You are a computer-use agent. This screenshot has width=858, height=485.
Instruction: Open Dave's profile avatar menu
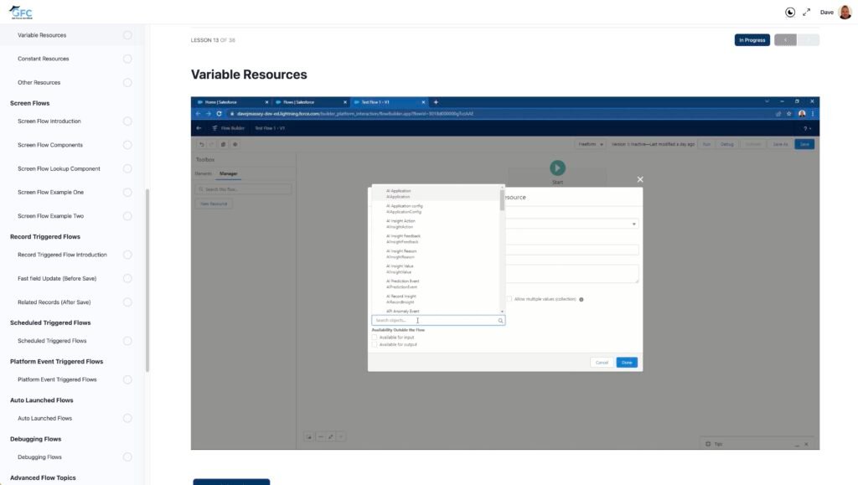point(845,12)
